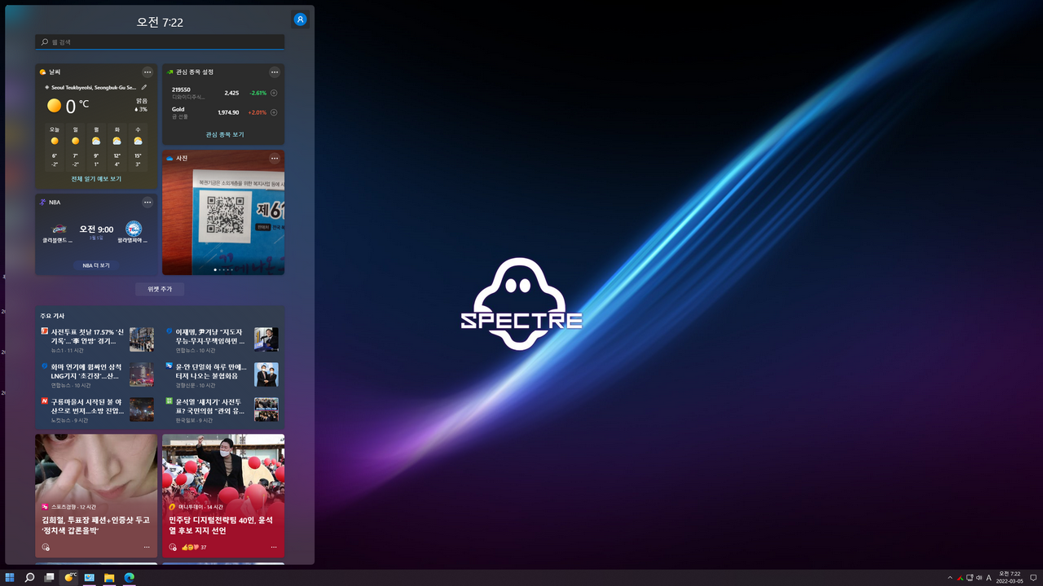The image size is (1043, 586).
Task: Click the Cleveland team logo in NBA widget
Action: (x=59, y=230)
